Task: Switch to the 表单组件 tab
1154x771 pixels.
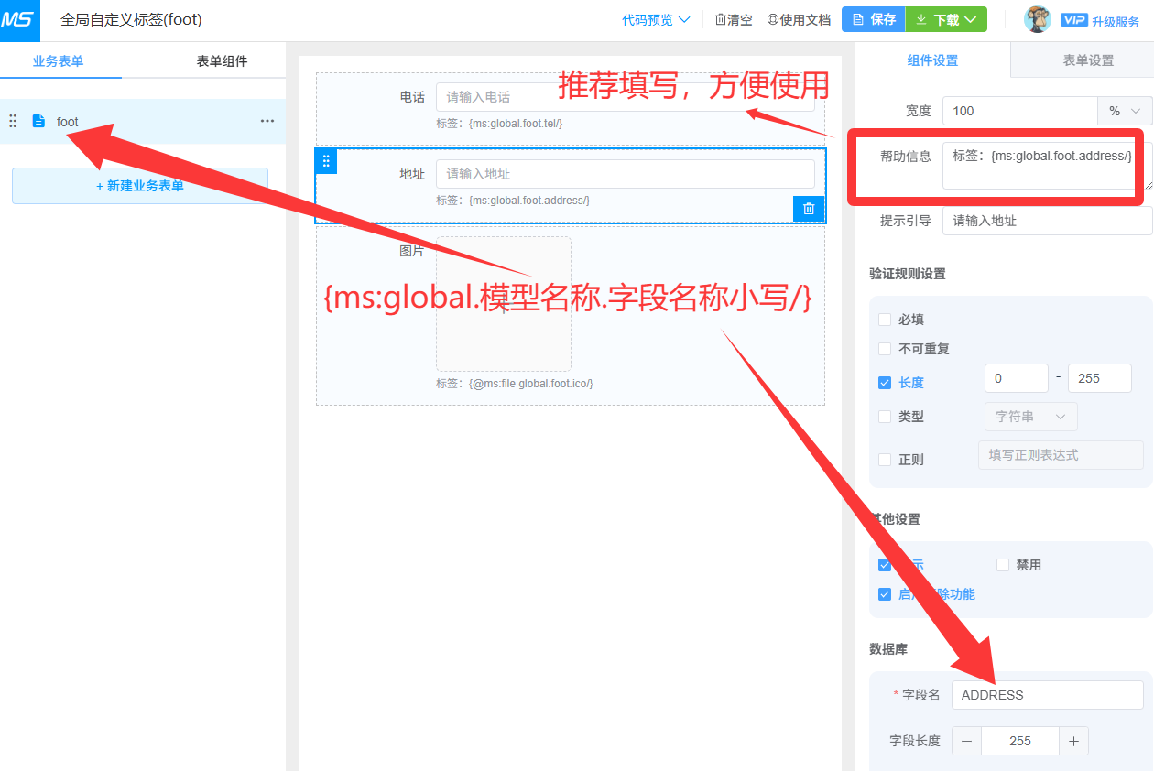Action: coord(222,61)
